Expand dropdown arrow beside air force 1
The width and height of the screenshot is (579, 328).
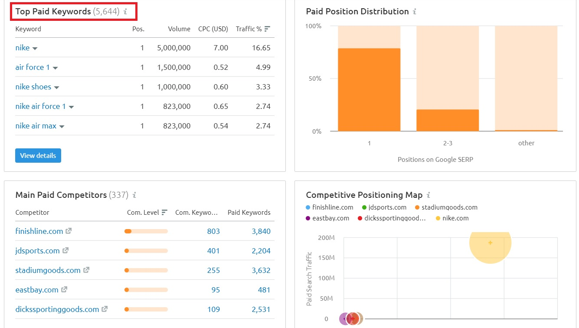[55, 68]
